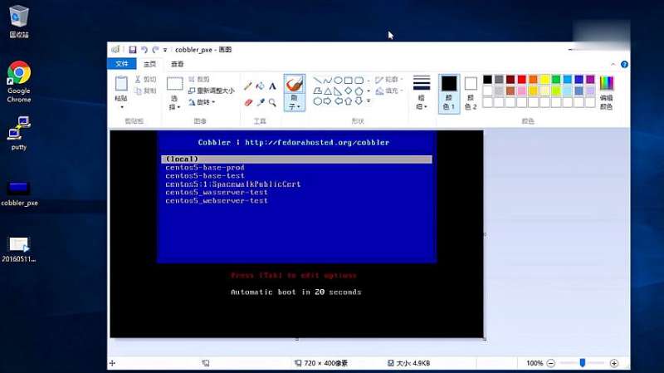This screenshot has height=373, width=664.
Task: Switch to the View ribbon tab
Action: pyautogui.click(x=177, y=64)
